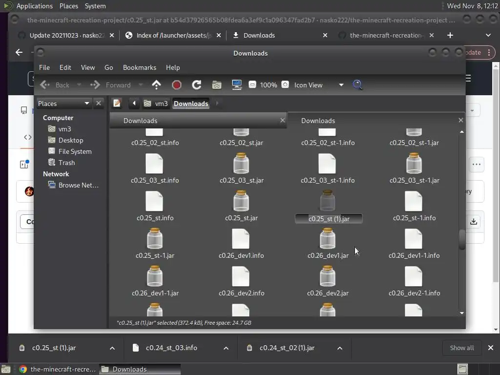Click vm3 path bar button
This screenshot has height=375, width=500.
(156, 104)
